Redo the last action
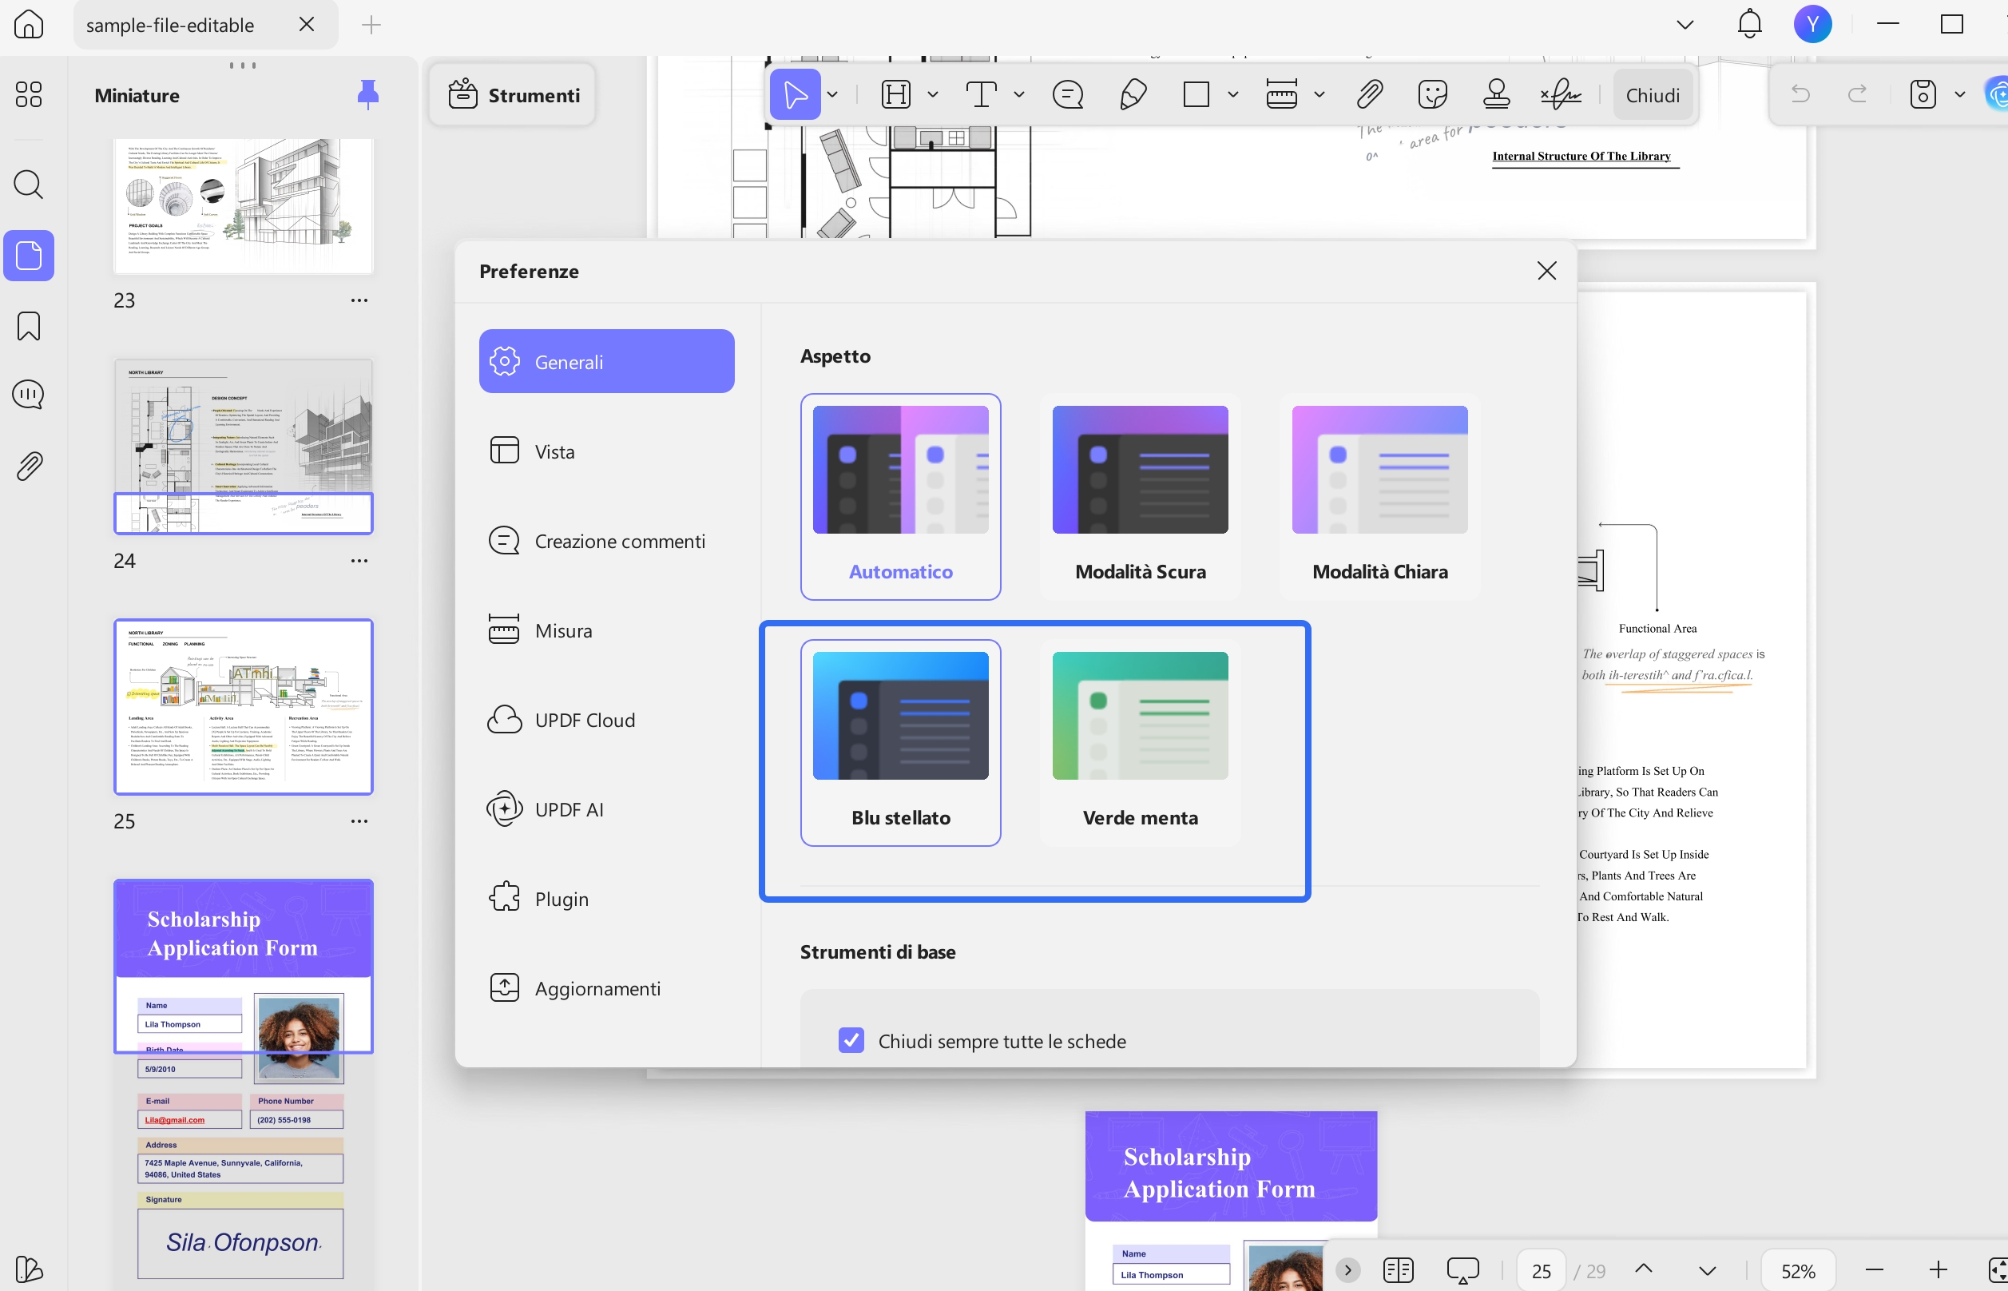The height and width of the screenshot is (1291, 2008). coord(1857,93)
